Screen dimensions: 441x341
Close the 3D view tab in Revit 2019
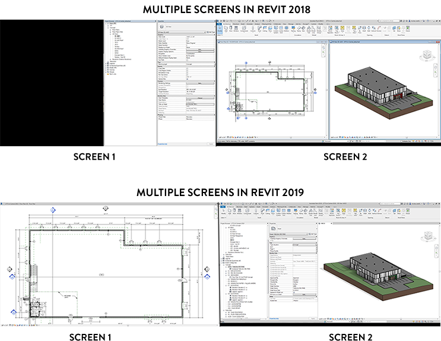[x=331, y=223]
